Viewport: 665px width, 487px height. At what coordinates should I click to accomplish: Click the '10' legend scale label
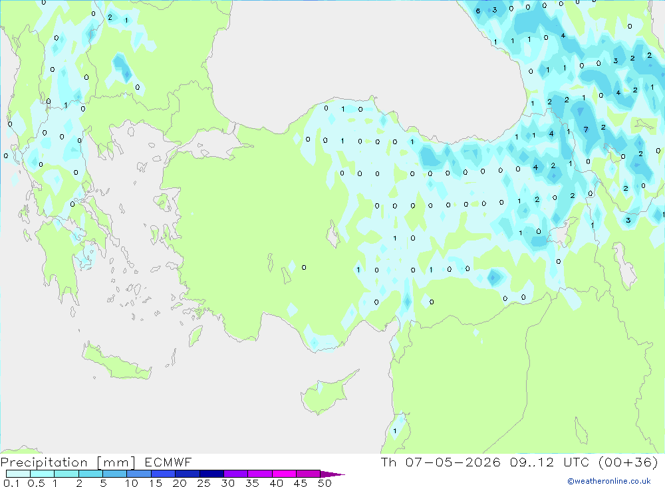[132, 483]
